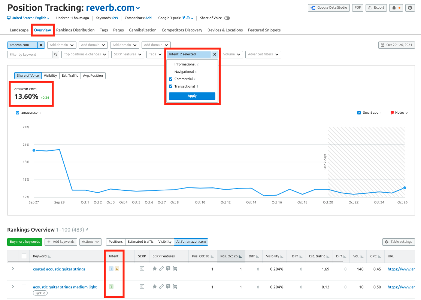The image size is (421, 300).
Task: Click SERP snapshot icon for coated acoustic guitar strings
Action: point(142,269)
